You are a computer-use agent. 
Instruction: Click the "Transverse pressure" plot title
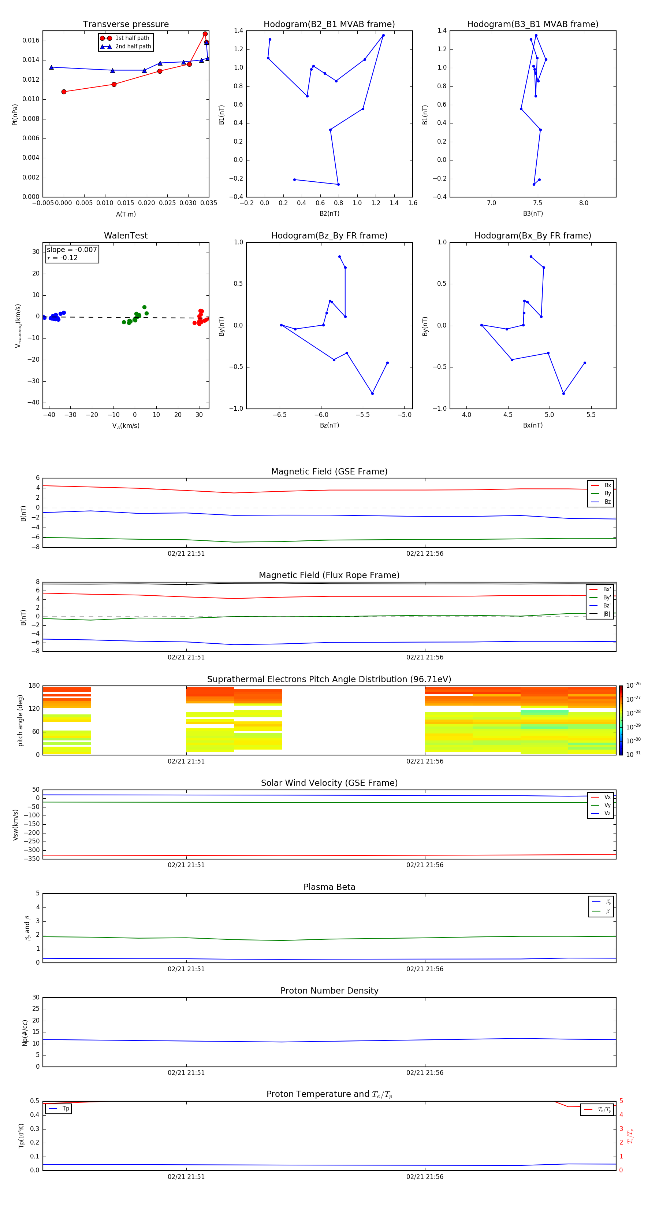[126, 25]
